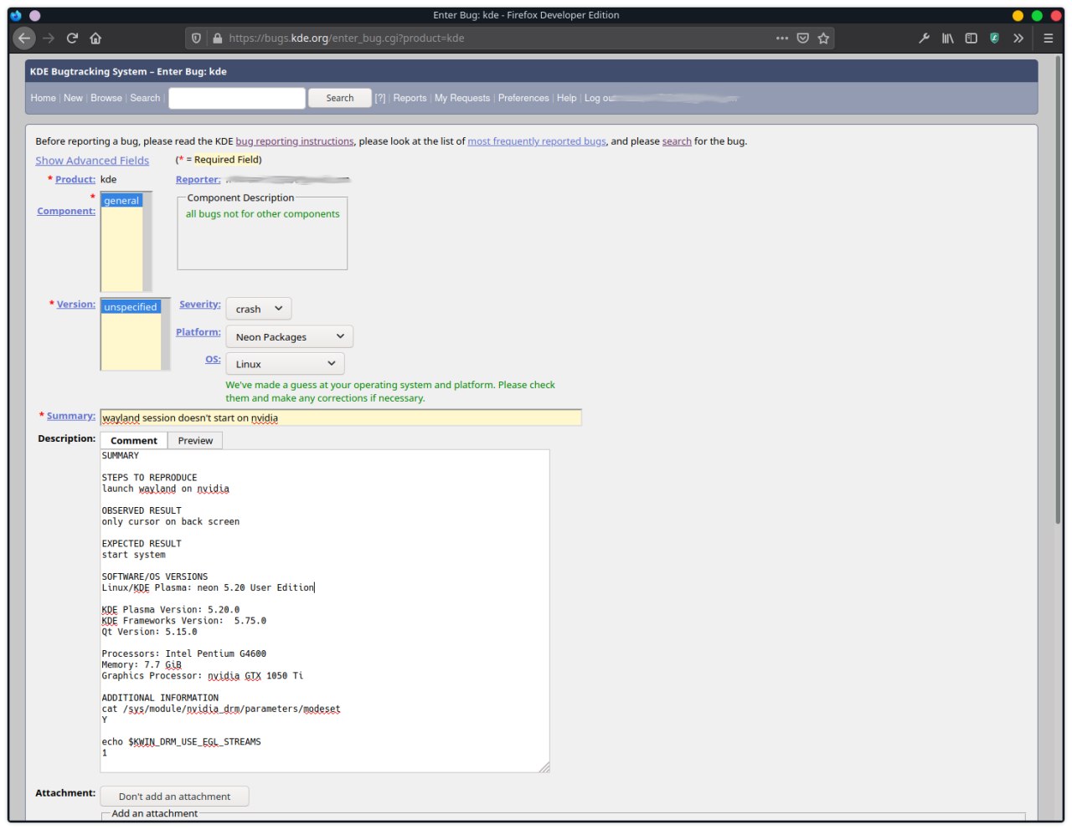Open the Firefox library icon
This screenshot has width=1072, height=830.
[x=948, y=38]
